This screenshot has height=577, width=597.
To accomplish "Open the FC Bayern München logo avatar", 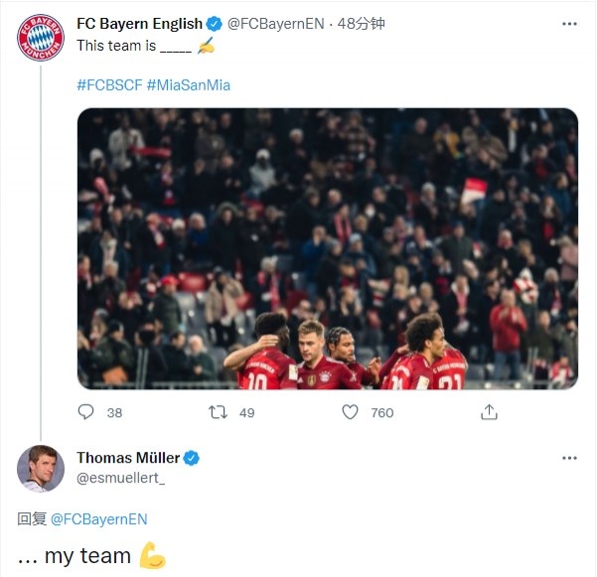I will (41, 38).
